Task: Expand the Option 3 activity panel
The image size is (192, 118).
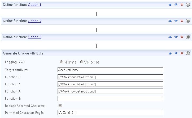Action: pos(188,37)
